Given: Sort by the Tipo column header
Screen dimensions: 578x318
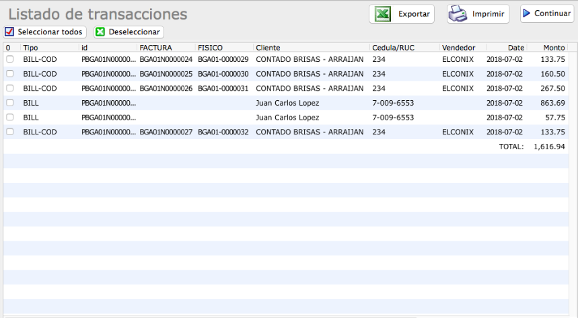Looking at the screenshot, I should click(30, 48).
